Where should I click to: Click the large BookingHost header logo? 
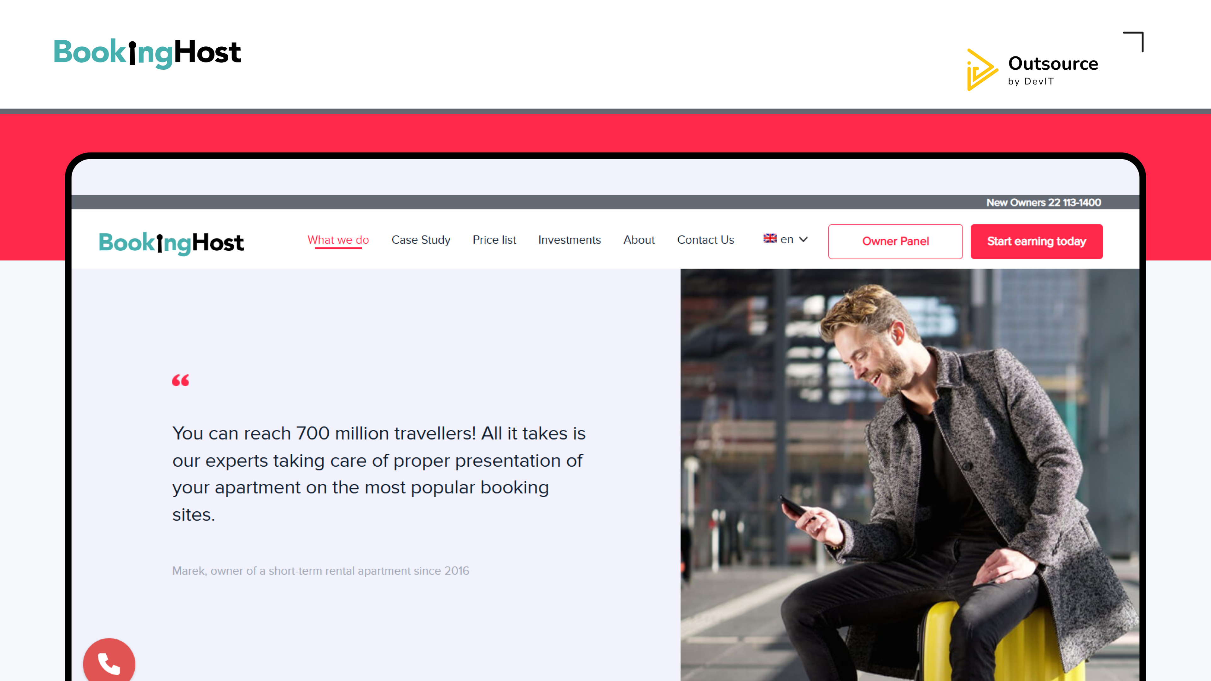pyautogui.click(x=147, y=53)
